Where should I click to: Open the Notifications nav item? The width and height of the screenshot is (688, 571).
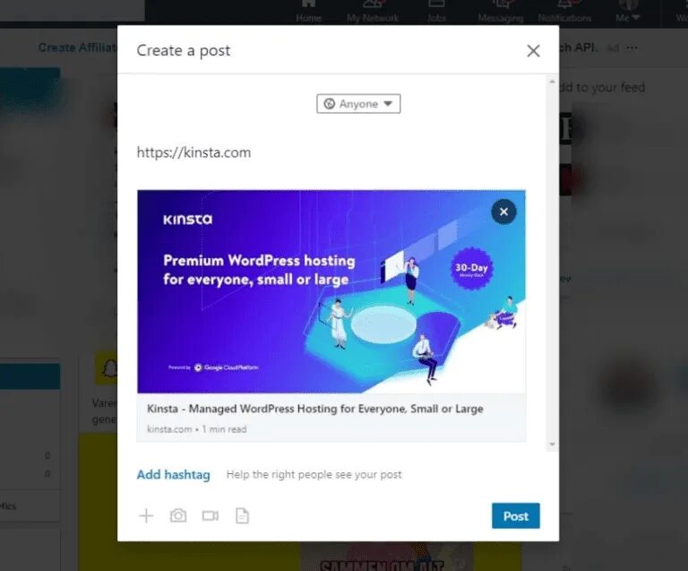(x=564, y=12)
